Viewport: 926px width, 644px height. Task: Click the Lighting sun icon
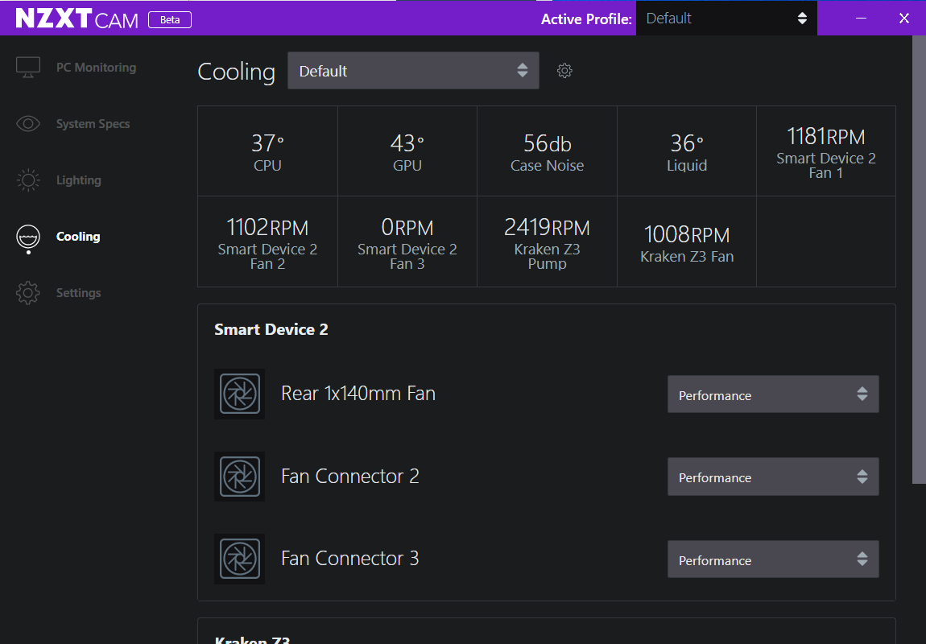[x=27, y=180]
